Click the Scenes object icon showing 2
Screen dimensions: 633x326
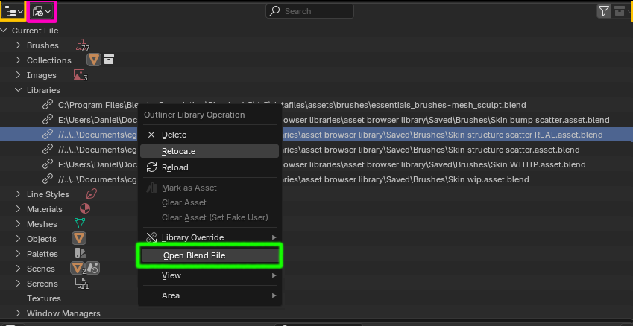point(78,269)
